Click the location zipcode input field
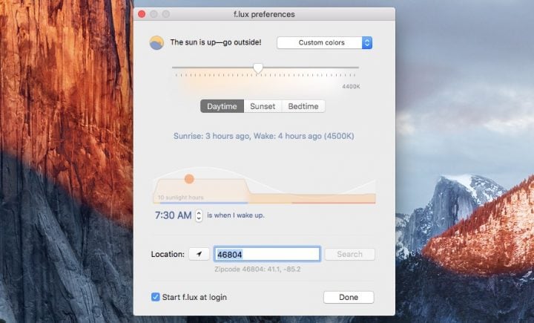The image size is (534, 323). point(267,254)
